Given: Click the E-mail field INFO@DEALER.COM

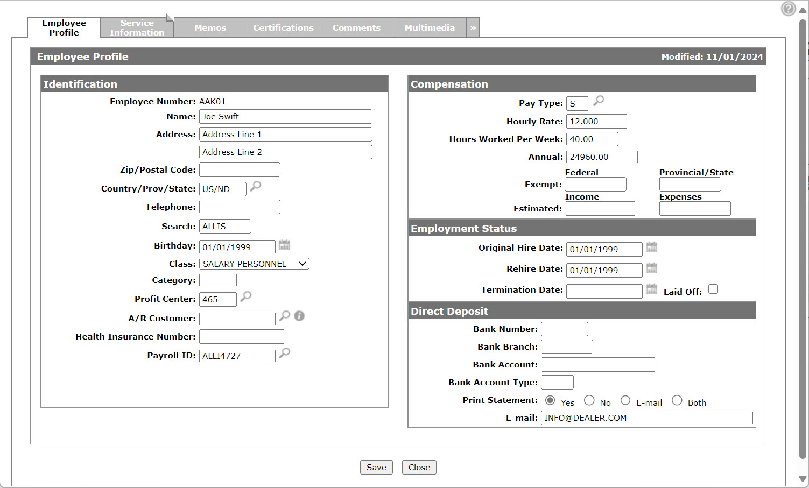Looking at the screenshot, I should click(647, 418).
